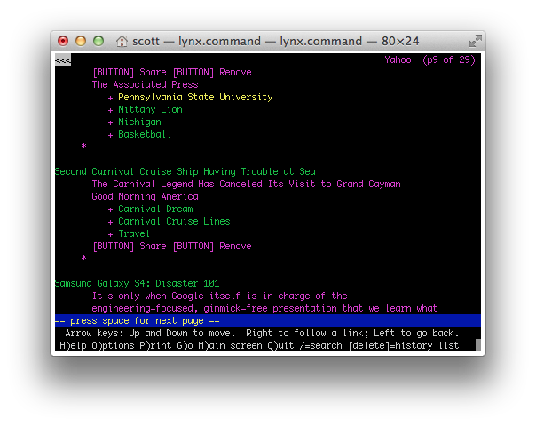Image resolution: width=536 pixels, height=426 pixels.
Task: Click the fullscreen arrows icon
Action: pos(475,41)
